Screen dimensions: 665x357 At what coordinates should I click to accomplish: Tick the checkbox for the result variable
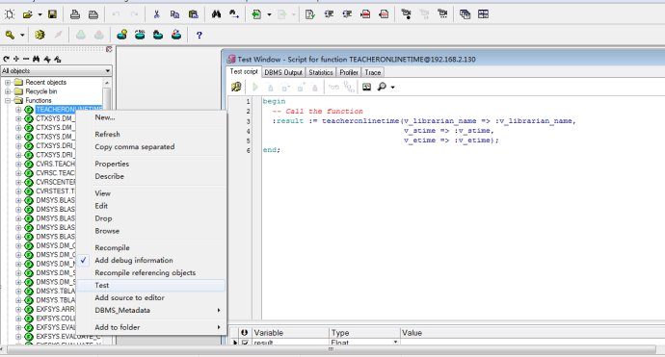click(x=245, y=343)
